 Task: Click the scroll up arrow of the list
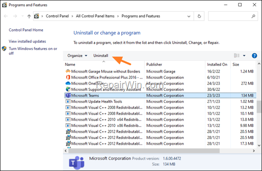pyautogui.click(x=259, y=64)
